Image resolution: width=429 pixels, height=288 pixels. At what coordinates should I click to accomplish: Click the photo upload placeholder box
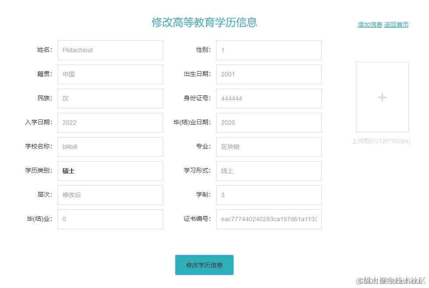(x=382, y=97)
